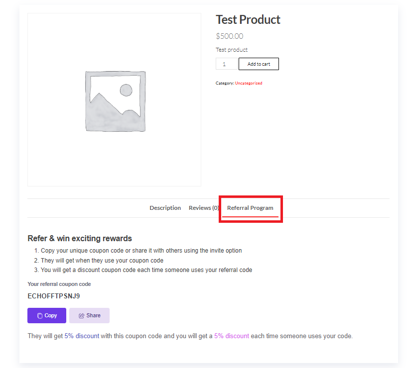Click the 'Your referral coupon code' label
This screenshot has height=368, width=409.
[x=59, y=284]
